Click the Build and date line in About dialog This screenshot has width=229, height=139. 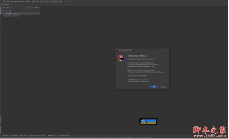click(142, 59)
